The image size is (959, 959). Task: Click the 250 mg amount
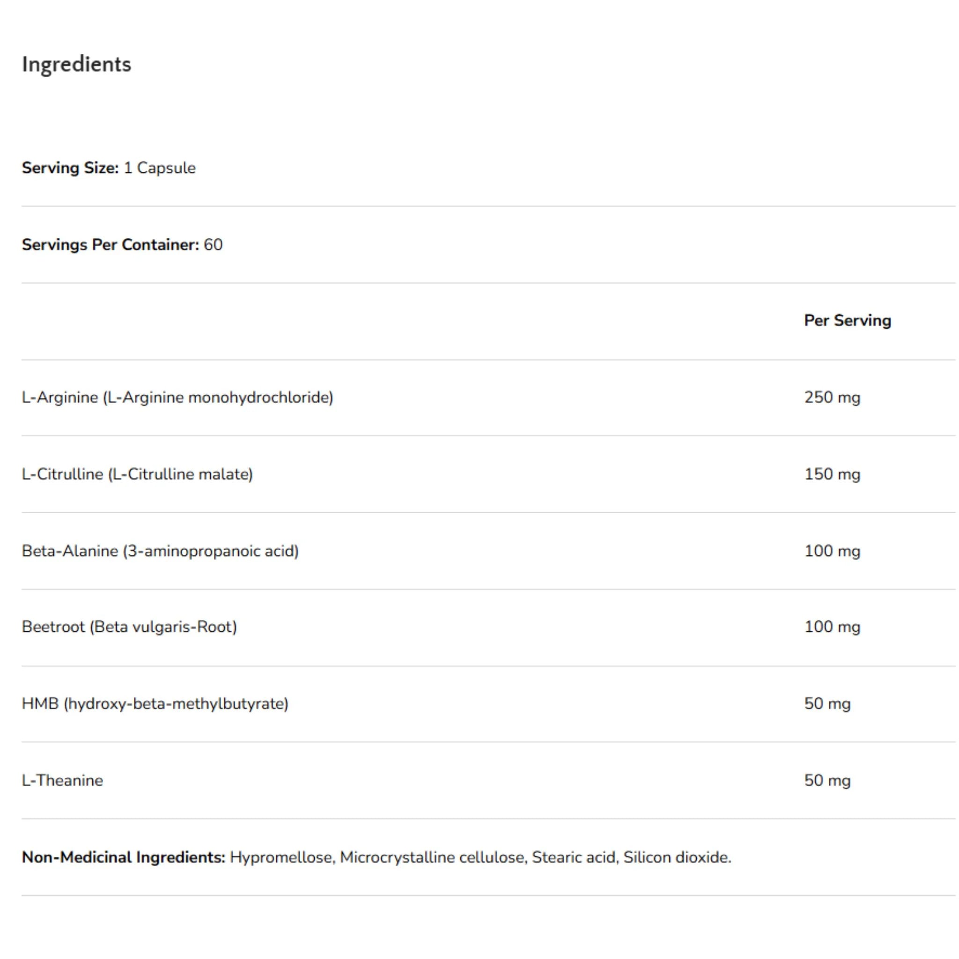point(832,398)
